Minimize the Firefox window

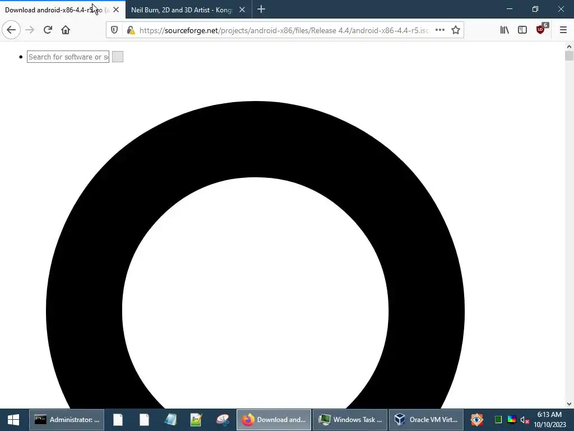509,9
